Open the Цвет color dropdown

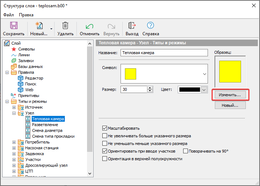(x=204, y=89)
